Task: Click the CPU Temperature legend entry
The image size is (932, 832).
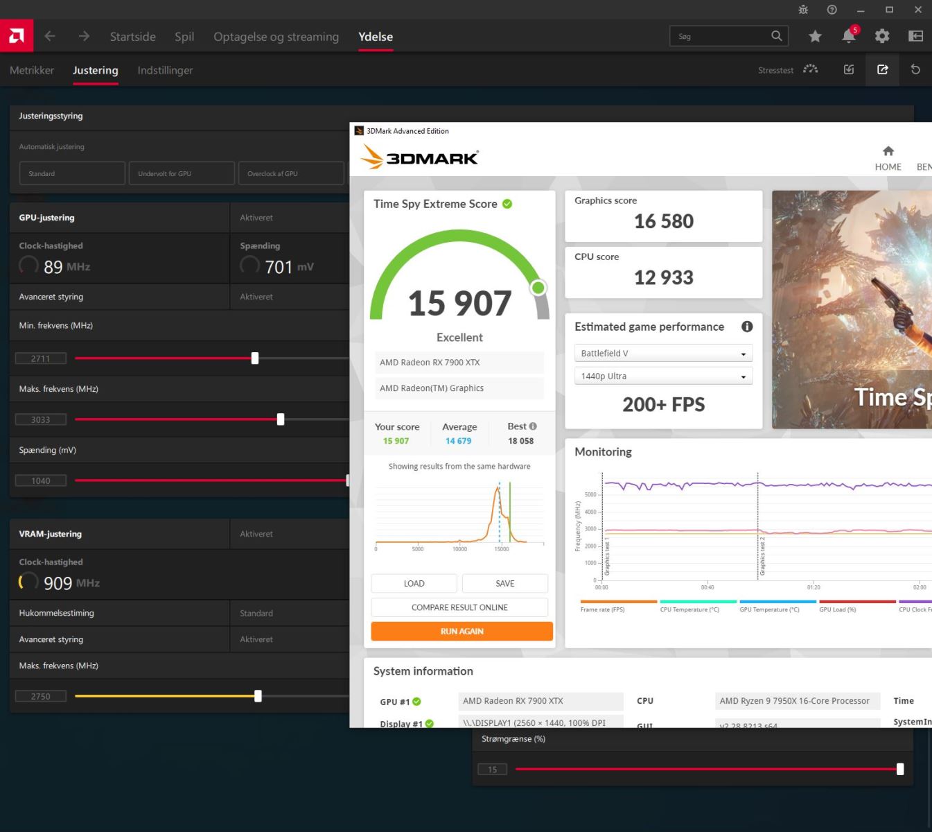Action: (697, 606)
